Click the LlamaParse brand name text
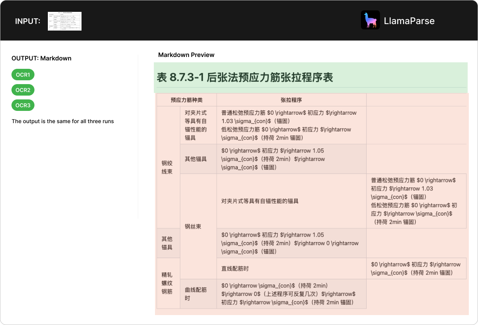 click(x=409, y=21)
